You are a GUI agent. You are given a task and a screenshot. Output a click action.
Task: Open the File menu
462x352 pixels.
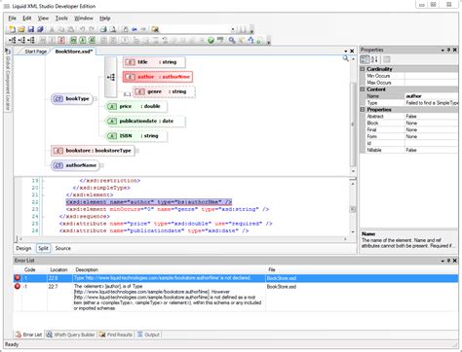(x=12, y=18)
